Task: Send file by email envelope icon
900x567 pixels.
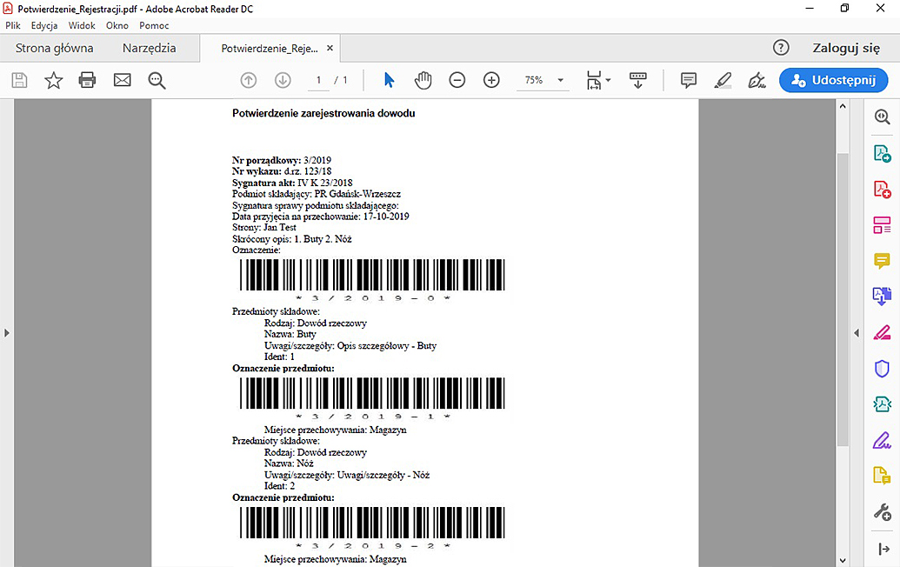Action: coord(123,80)
